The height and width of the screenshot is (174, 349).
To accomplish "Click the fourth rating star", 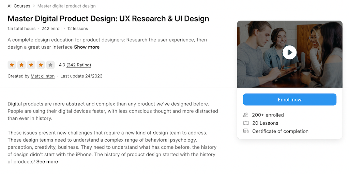I will coord(41,65).
